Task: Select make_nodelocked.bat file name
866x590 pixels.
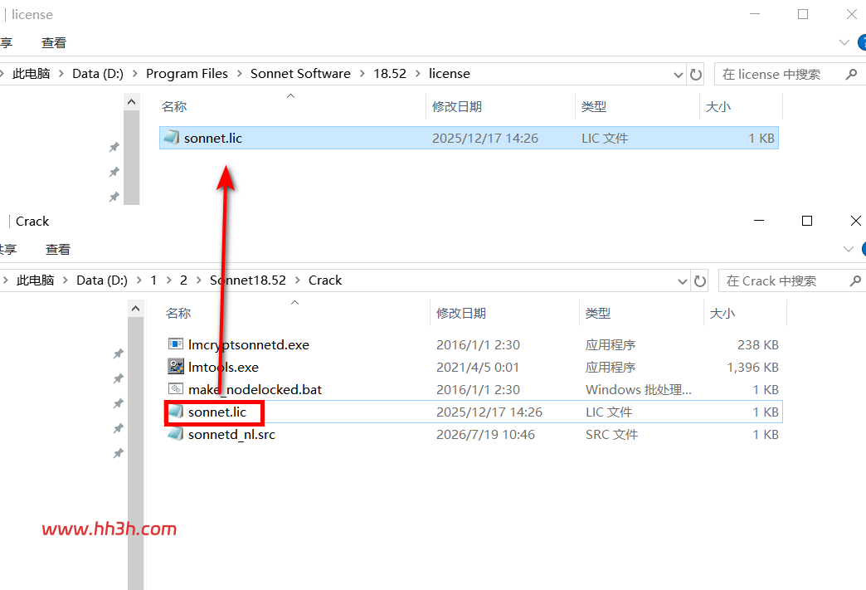Action: pos(255,389)
